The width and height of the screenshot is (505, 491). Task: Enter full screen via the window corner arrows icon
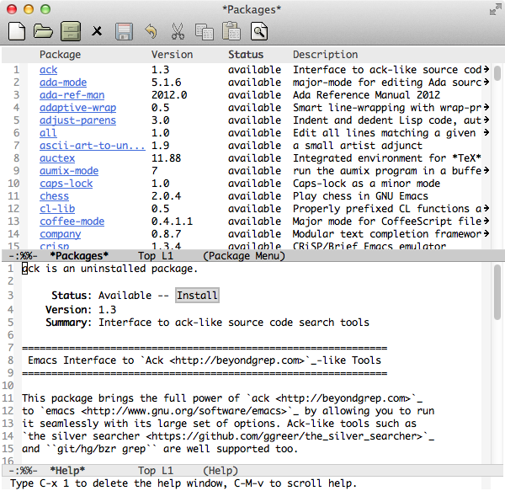tap(495, 9)
